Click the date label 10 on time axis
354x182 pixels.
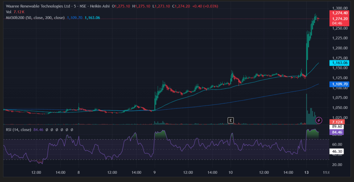point(230,173)
